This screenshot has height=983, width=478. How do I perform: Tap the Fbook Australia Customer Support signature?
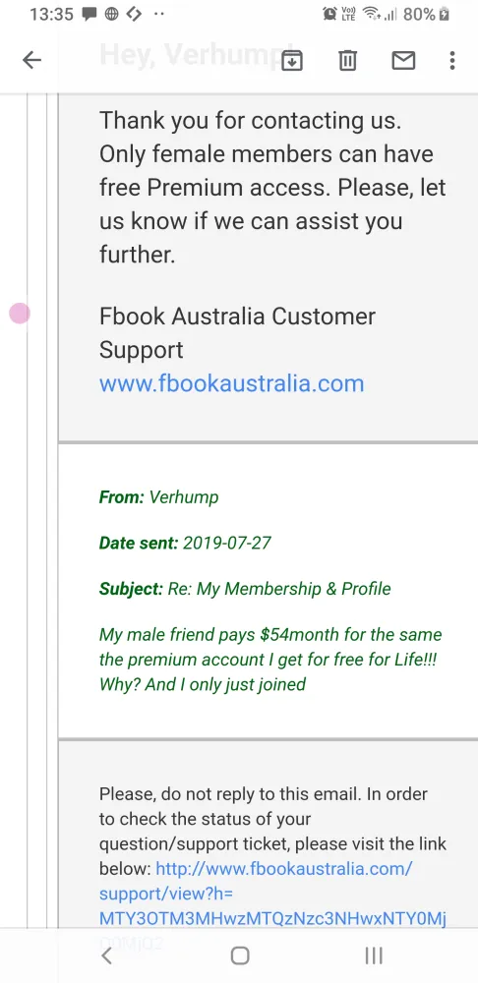tap(237, 333)
